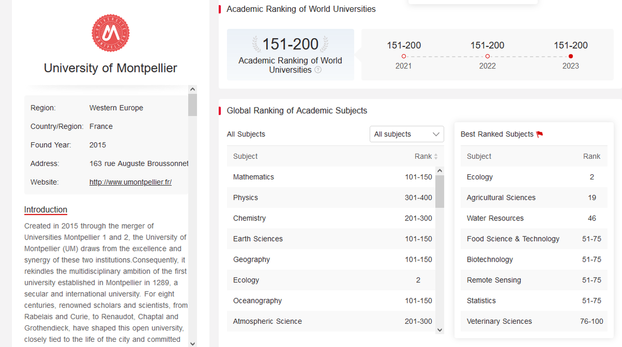The height and width of the screenshot is (347, 622).
Task: Select the Earth Sciences subject row
Action: [x=331, y=239]
